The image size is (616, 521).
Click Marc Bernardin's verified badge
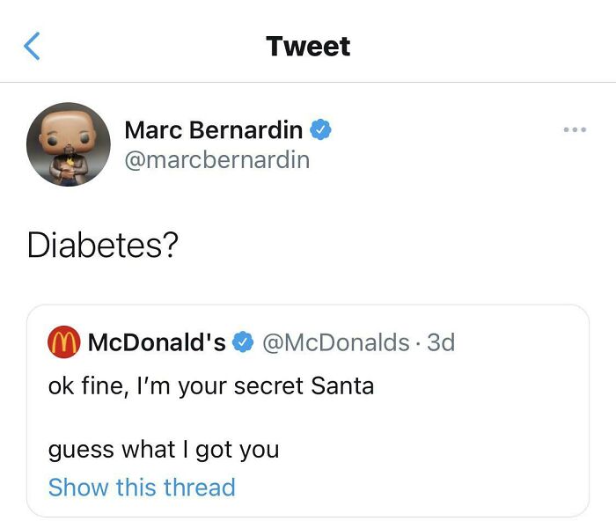(x=321, y=130)
